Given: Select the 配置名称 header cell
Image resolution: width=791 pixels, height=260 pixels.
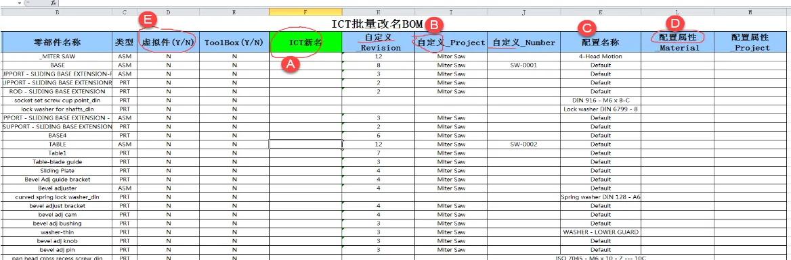Looking at the screenshot, I should click(601, 43).
